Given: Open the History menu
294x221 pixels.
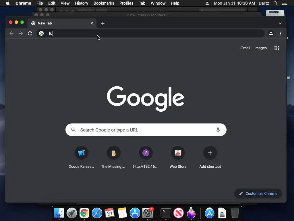Looking at the screenshot, I should pyautogui.click(x=82, y=3).
